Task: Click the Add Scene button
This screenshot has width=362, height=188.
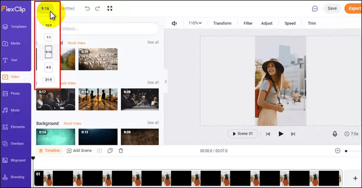Action: [79, 150]
